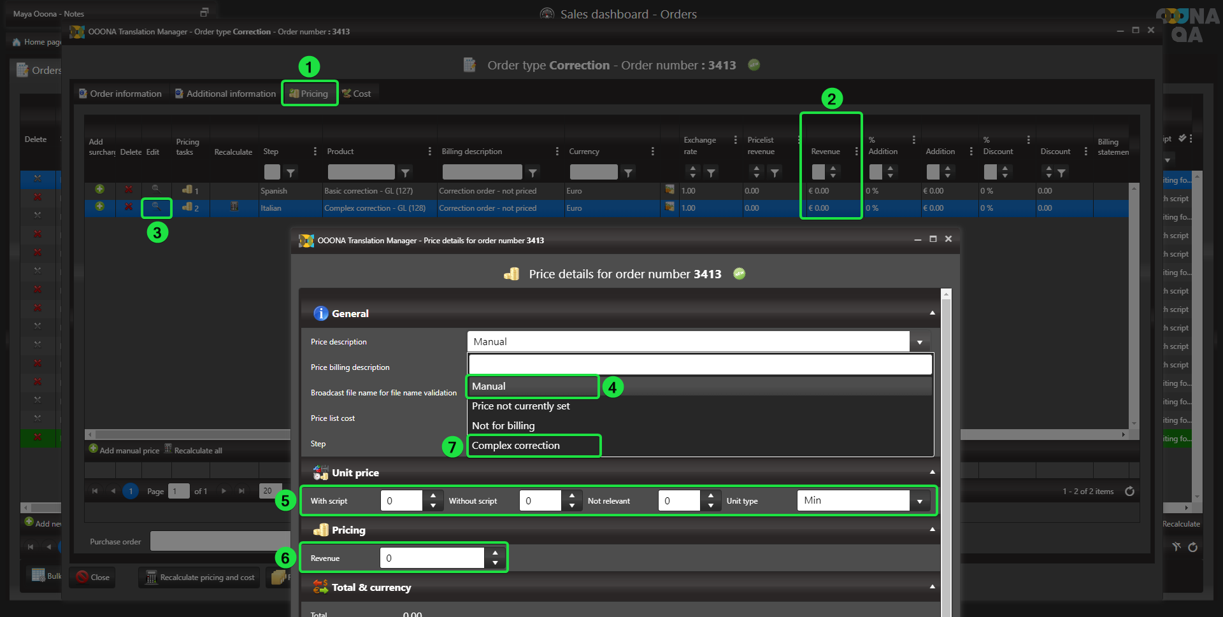Open the Unit type dropdown

coord(919,501)
